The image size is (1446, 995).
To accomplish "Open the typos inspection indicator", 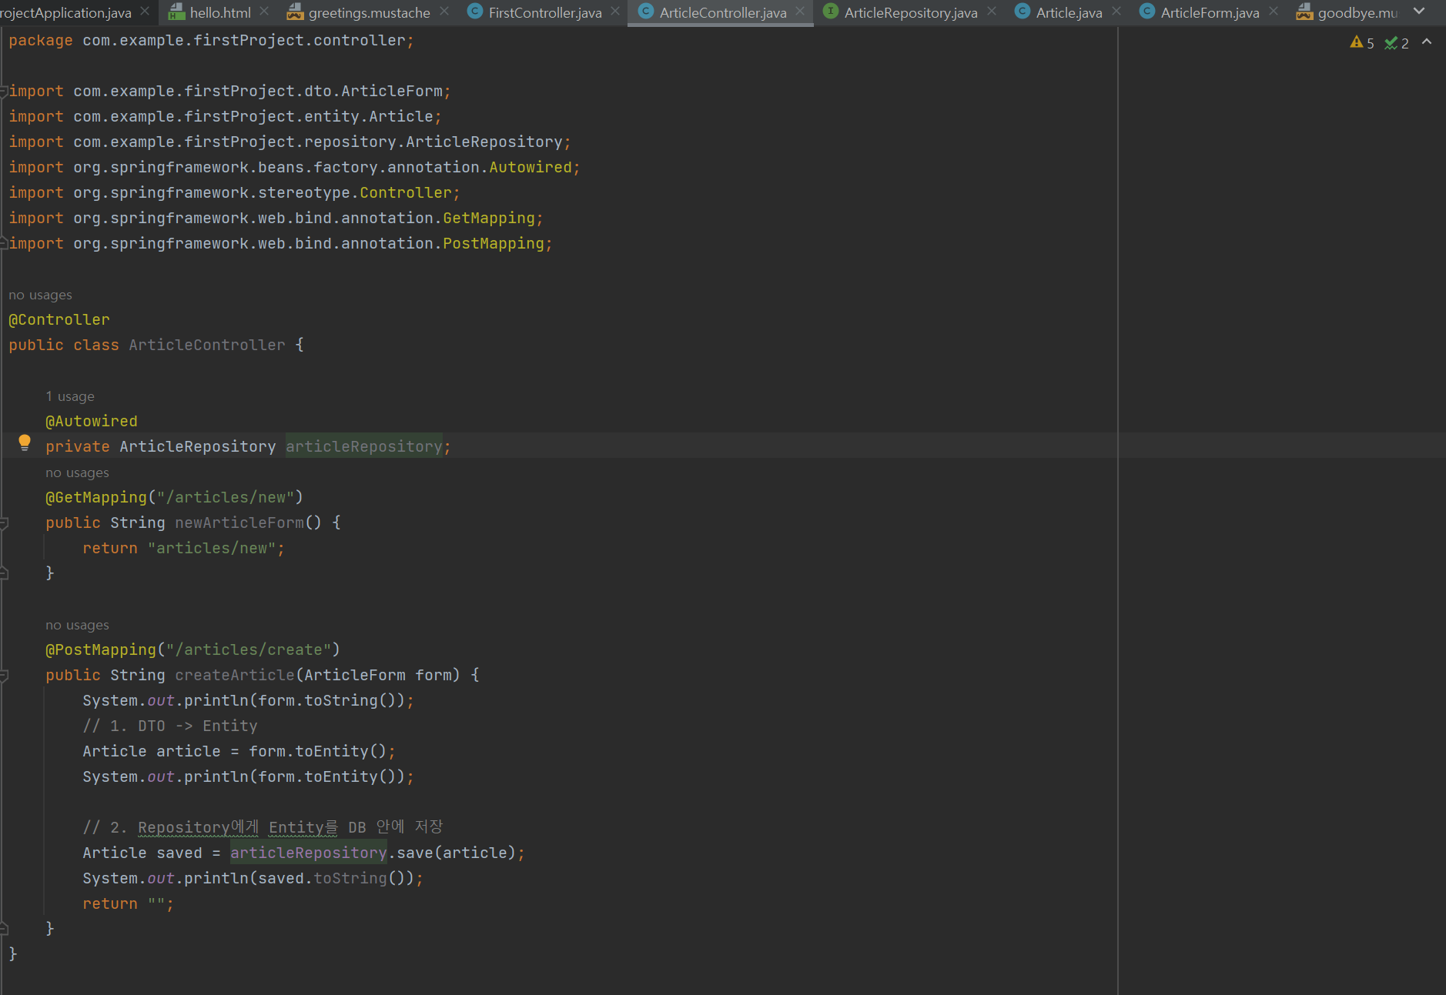I will coord(1397,43).
